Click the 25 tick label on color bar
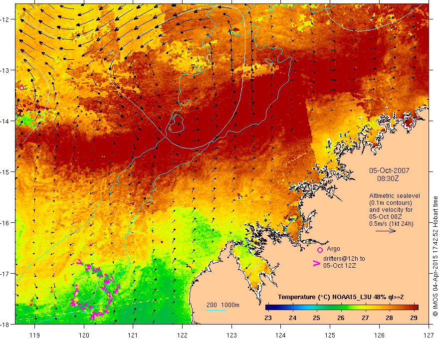 tap(317, 318)
